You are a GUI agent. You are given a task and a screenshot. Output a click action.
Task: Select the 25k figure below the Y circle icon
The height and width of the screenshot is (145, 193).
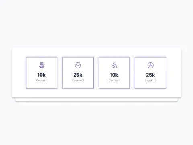78,75
